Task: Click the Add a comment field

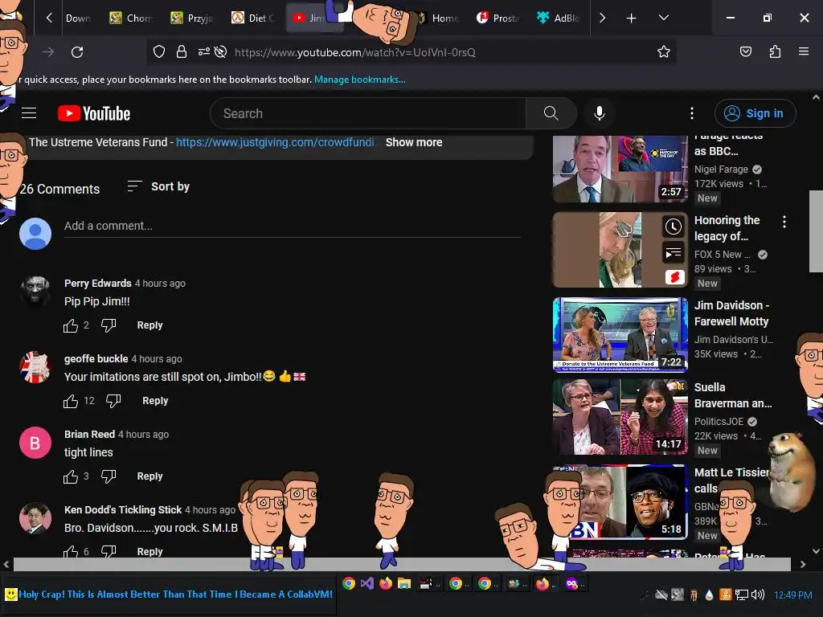Action: (x=293, y=226)
